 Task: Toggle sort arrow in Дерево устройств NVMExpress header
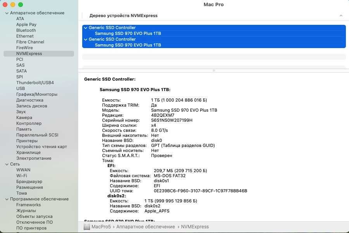341,16
